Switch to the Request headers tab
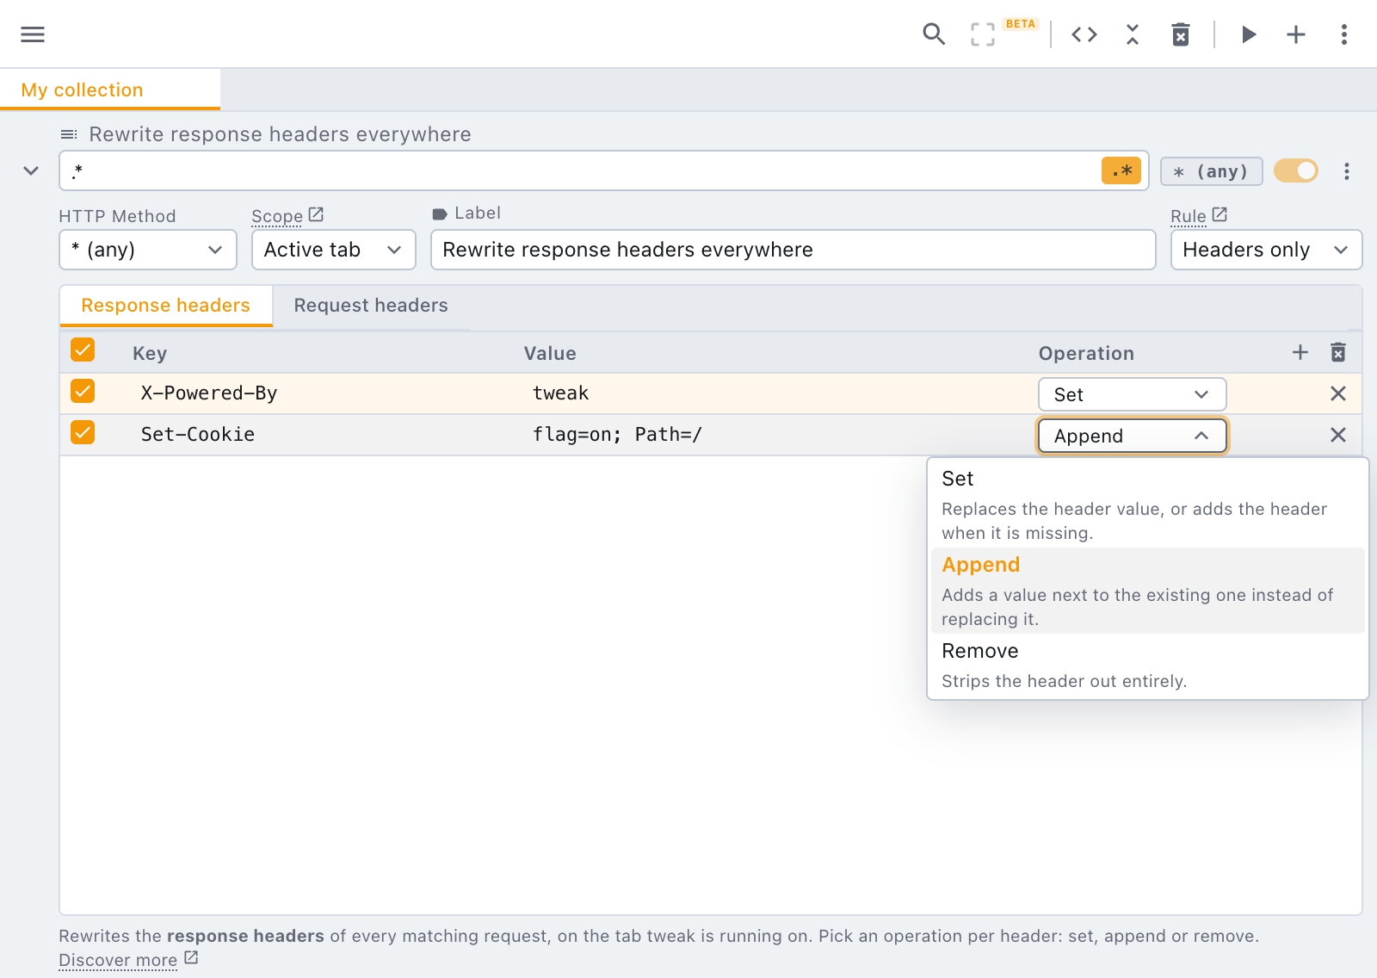 [371, 306]
